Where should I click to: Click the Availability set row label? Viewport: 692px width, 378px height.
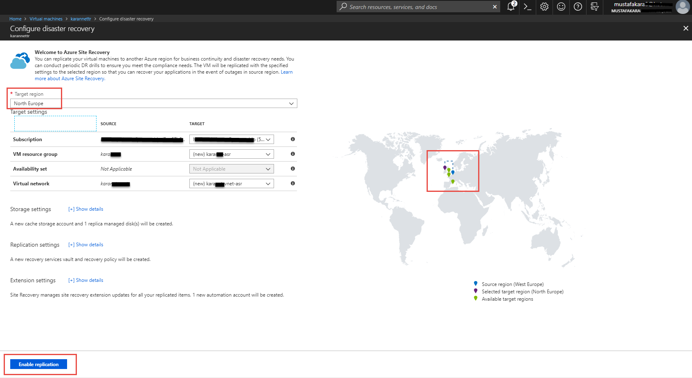point(30,169)
